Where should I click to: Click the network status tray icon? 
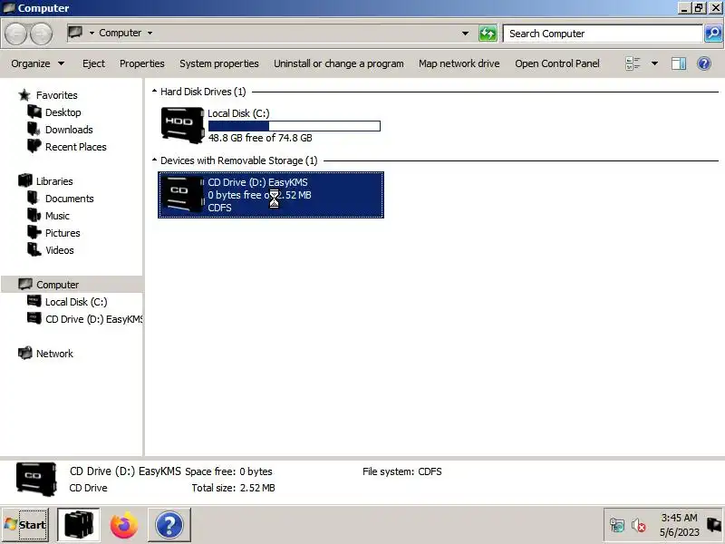pos(617,526)
